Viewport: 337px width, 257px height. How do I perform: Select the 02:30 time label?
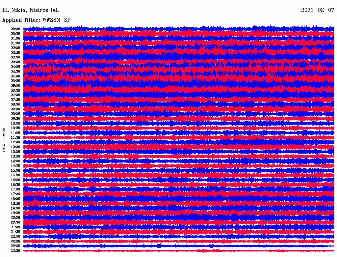(15, 52)
